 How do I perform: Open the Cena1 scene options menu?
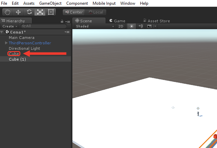(67, 32)
